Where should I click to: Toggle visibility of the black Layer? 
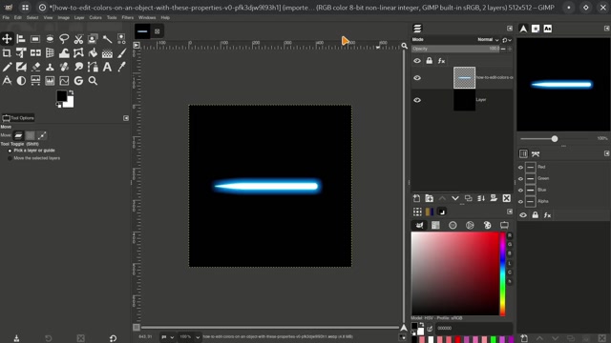[417, 100]
